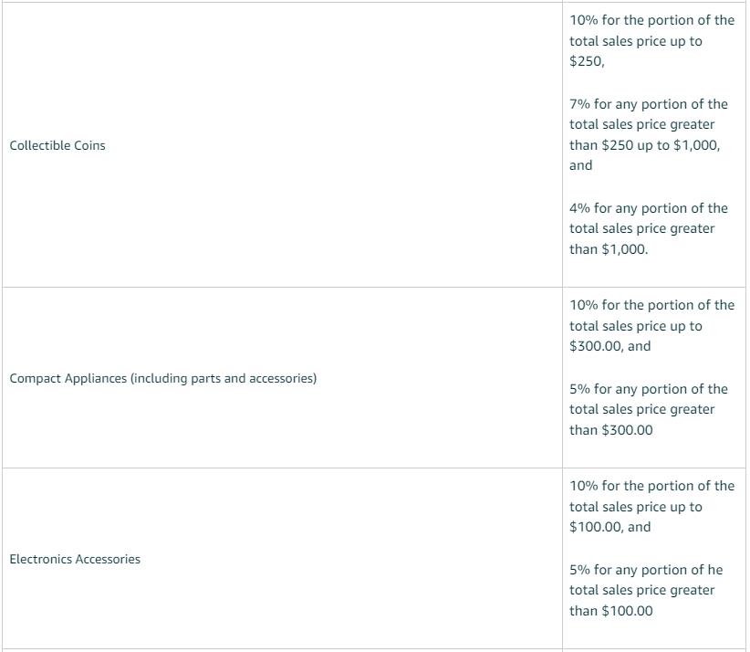Click the lone "and" under Collectible Coins fees
This screenshot has width=750, height=652.
point(581,165)
